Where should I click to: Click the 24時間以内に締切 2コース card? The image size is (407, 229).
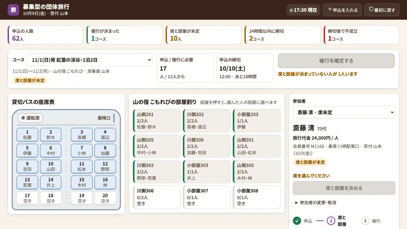click(282, 35)
